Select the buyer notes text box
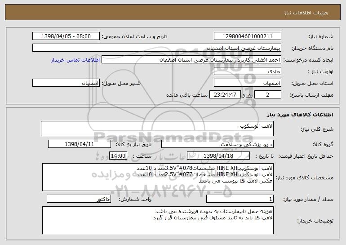Screen dimensions: 346x245 [158, 220]
